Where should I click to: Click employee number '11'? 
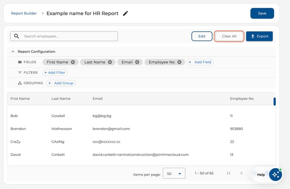click(231, 116)
